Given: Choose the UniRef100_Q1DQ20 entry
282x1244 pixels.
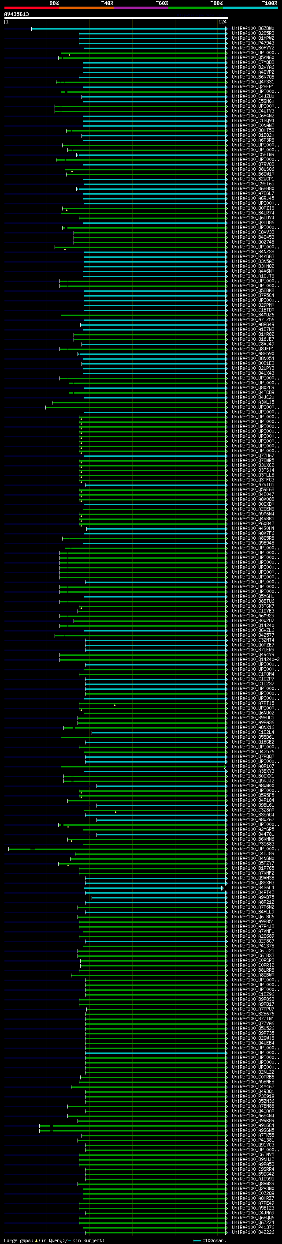Looking at the screenshot, I should (x=253, y=135).
